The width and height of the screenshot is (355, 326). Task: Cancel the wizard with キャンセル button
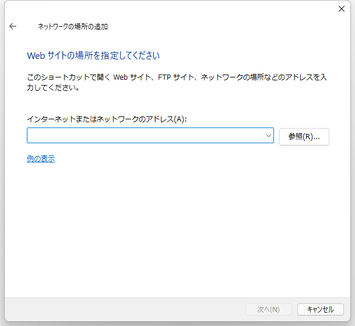point(321,309)
